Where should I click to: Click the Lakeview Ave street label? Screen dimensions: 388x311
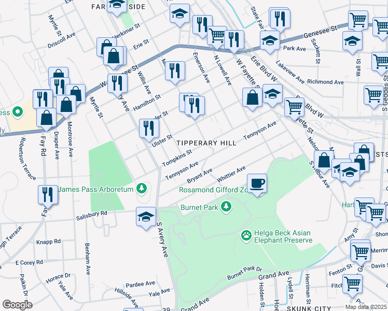tap(290, 72)
